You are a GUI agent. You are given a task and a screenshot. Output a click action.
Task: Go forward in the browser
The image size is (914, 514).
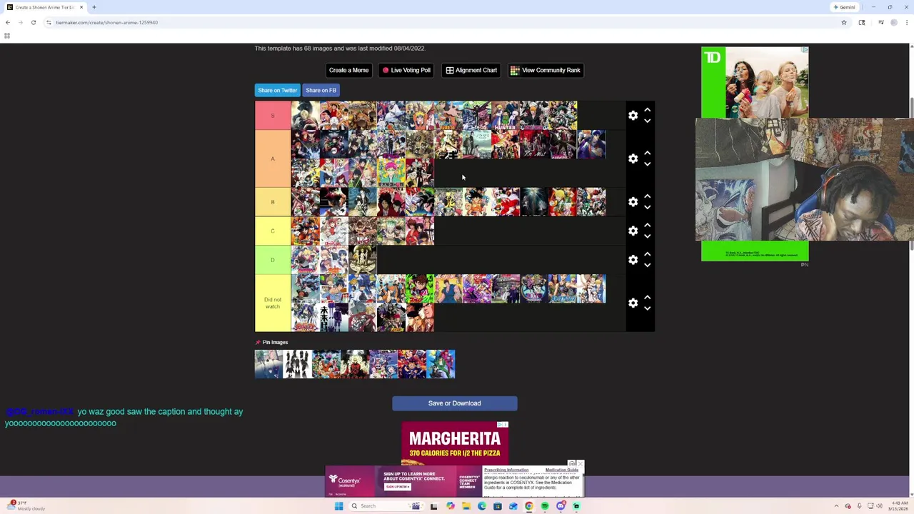coord(21,22)
